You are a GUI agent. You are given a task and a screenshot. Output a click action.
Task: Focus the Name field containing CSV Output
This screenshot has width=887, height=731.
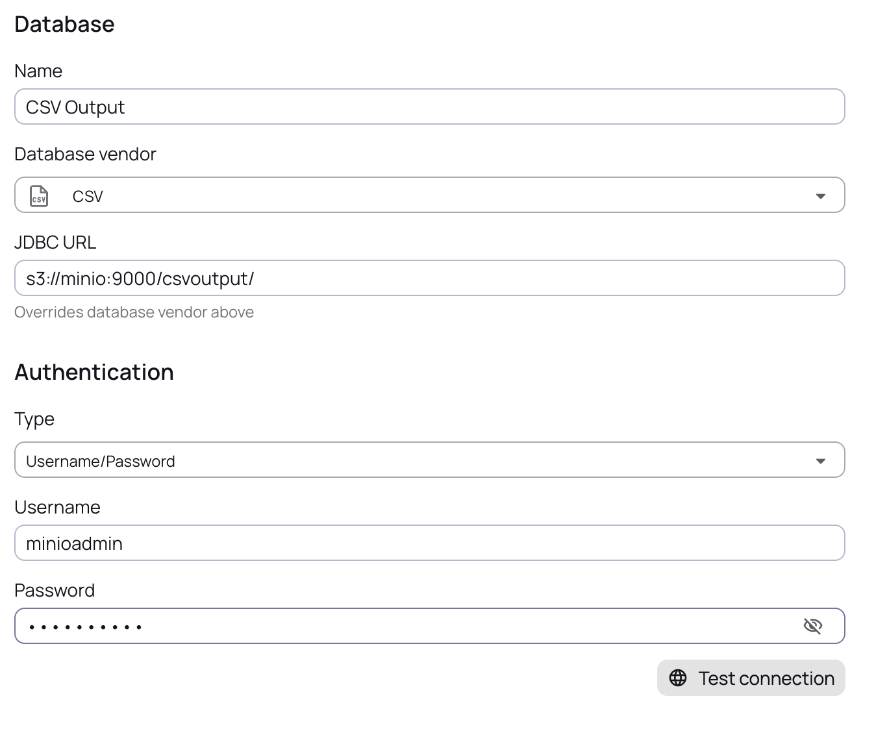(x=429, y=107)
